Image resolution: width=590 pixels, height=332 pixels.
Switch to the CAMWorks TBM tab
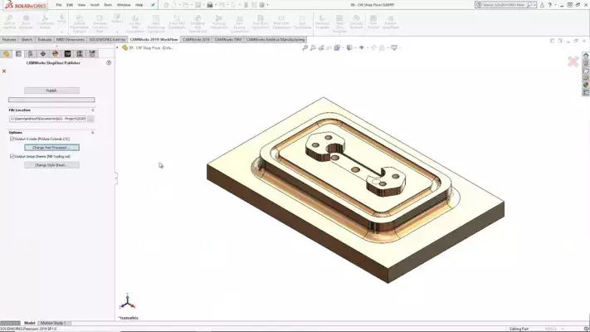pyautogui.click(x=228, y=40)
